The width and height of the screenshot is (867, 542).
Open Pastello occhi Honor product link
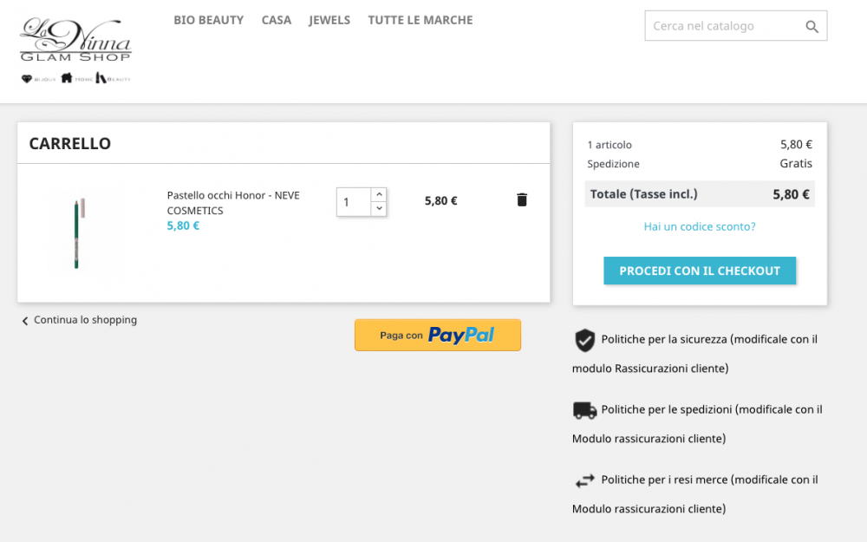click(233, 203)
